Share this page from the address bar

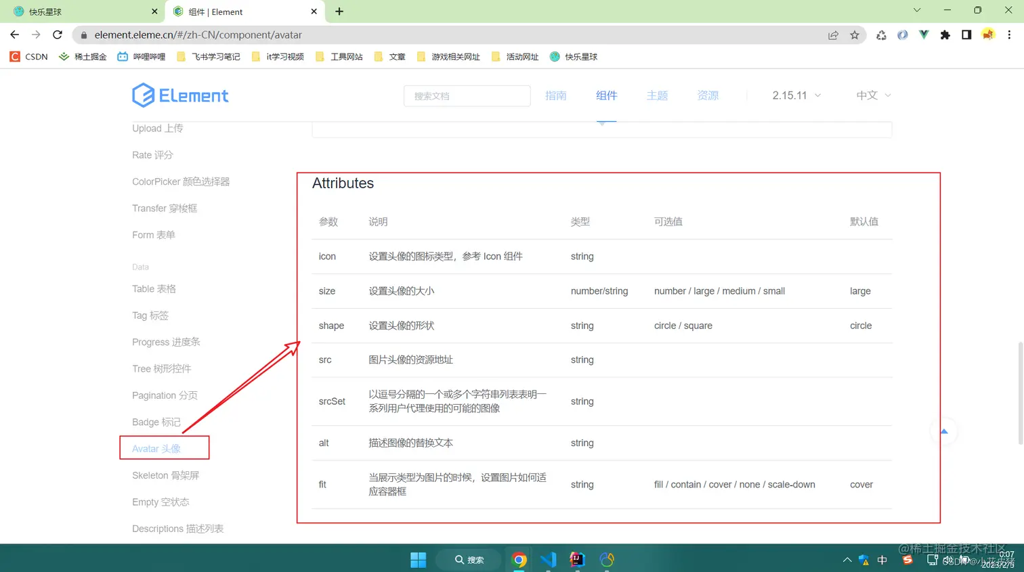coord(833,35)
